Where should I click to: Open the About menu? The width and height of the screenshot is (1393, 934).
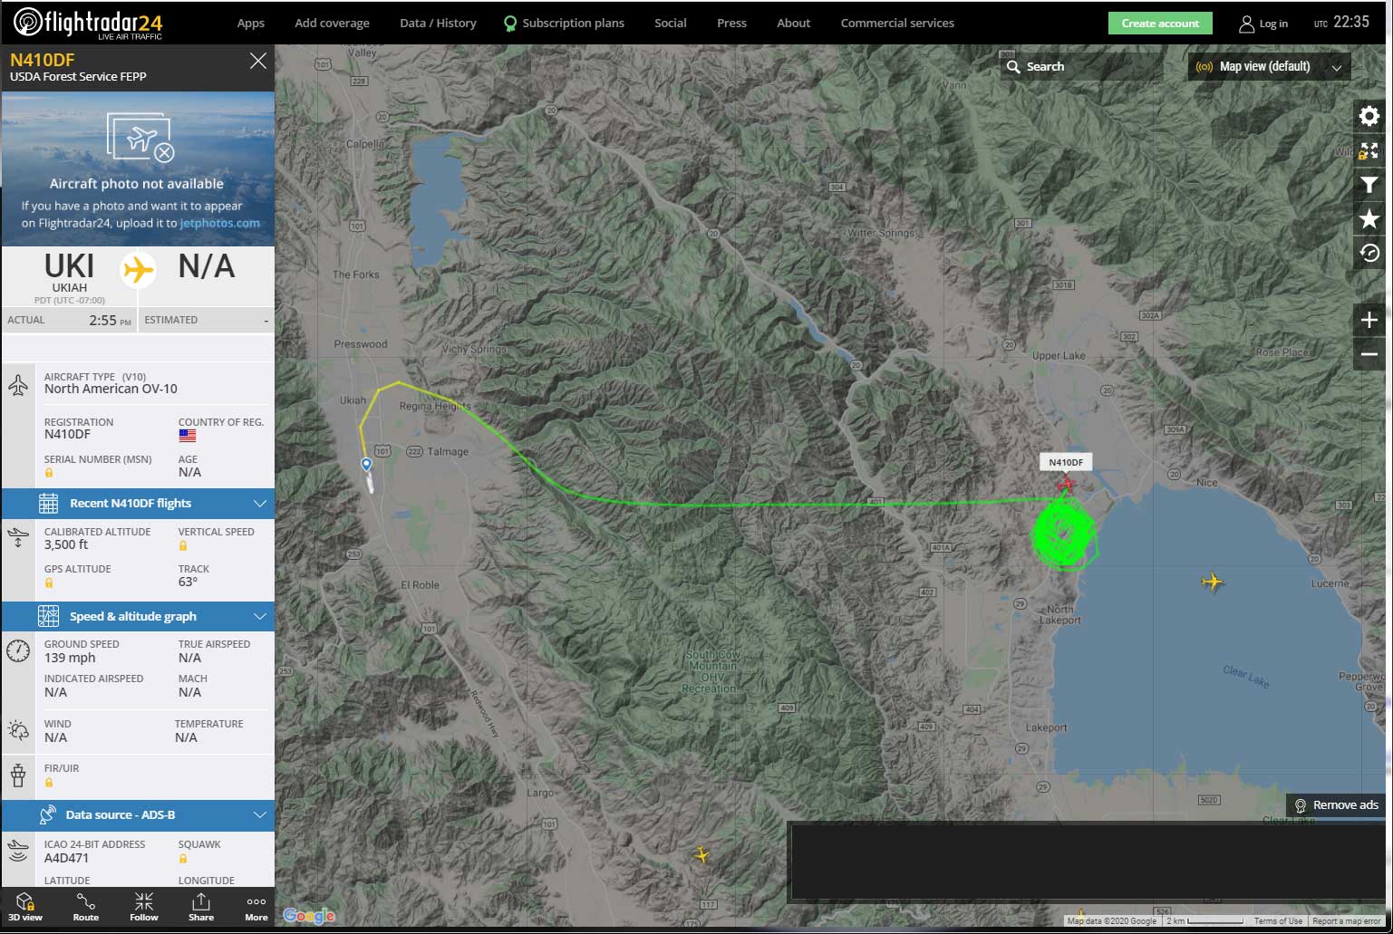pyautogui.click(x=793, y=23)
